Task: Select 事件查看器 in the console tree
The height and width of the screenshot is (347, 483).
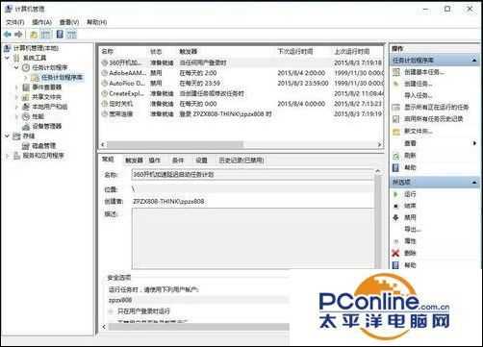Action: 46,87
